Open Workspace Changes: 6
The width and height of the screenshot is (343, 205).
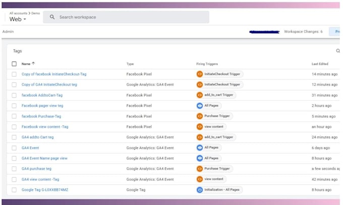click(x=303, y=31)
